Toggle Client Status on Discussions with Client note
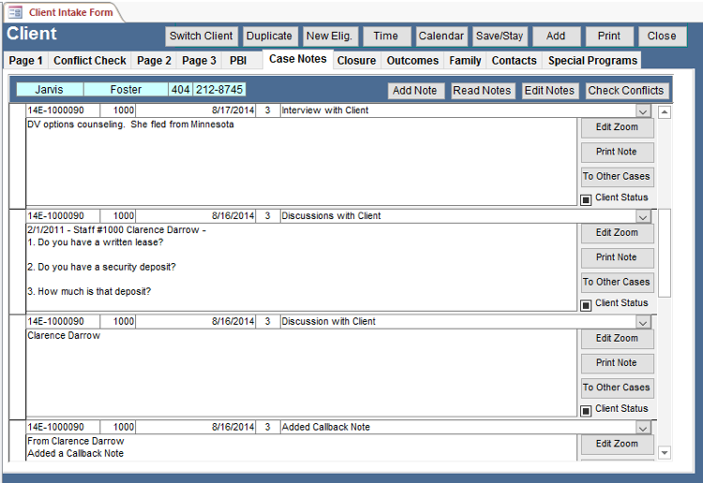This screenshot has height=483, width=703. [586, 304]
